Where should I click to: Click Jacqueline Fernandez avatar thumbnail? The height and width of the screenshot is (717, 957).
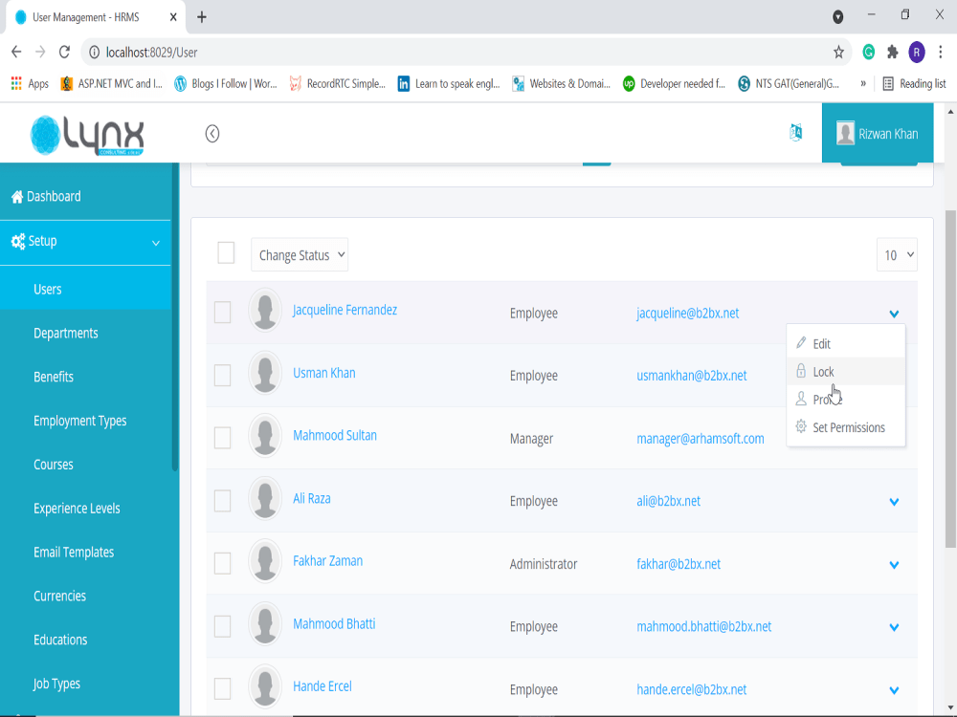265,311
